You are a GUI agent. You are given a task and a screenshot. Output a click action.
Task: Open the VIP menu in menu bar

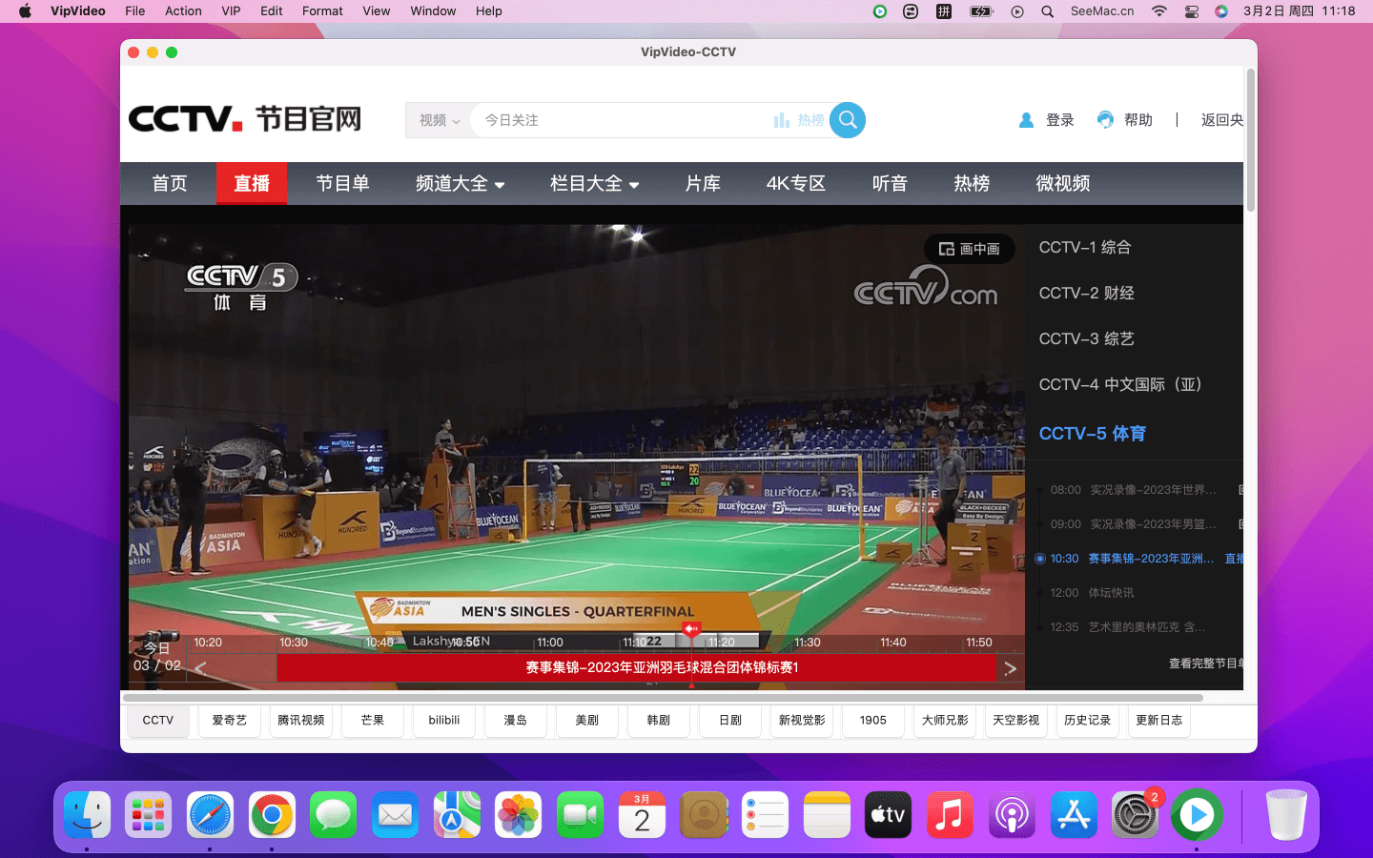(231, 11)
